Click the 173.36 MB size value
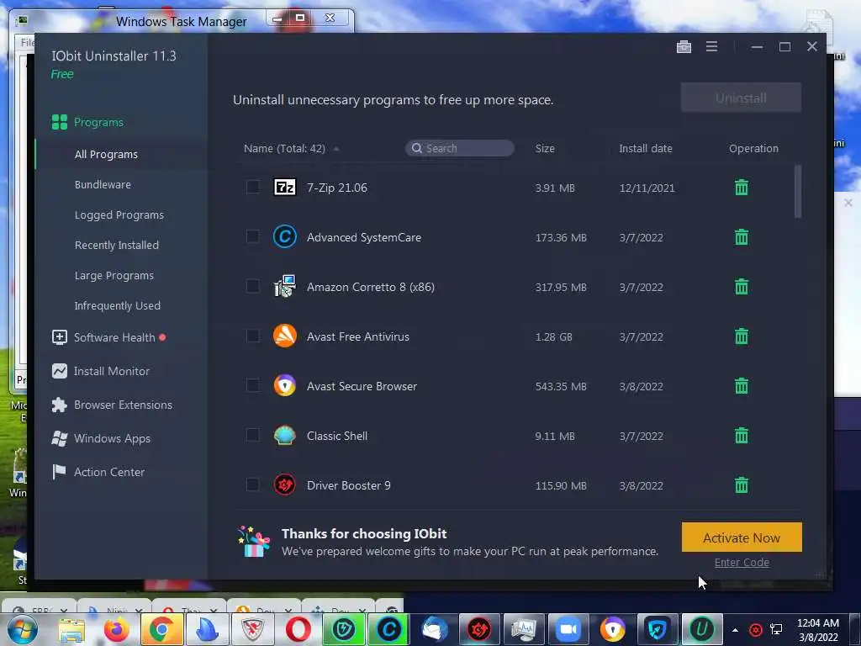861x646 pixels. coord(561,238)
